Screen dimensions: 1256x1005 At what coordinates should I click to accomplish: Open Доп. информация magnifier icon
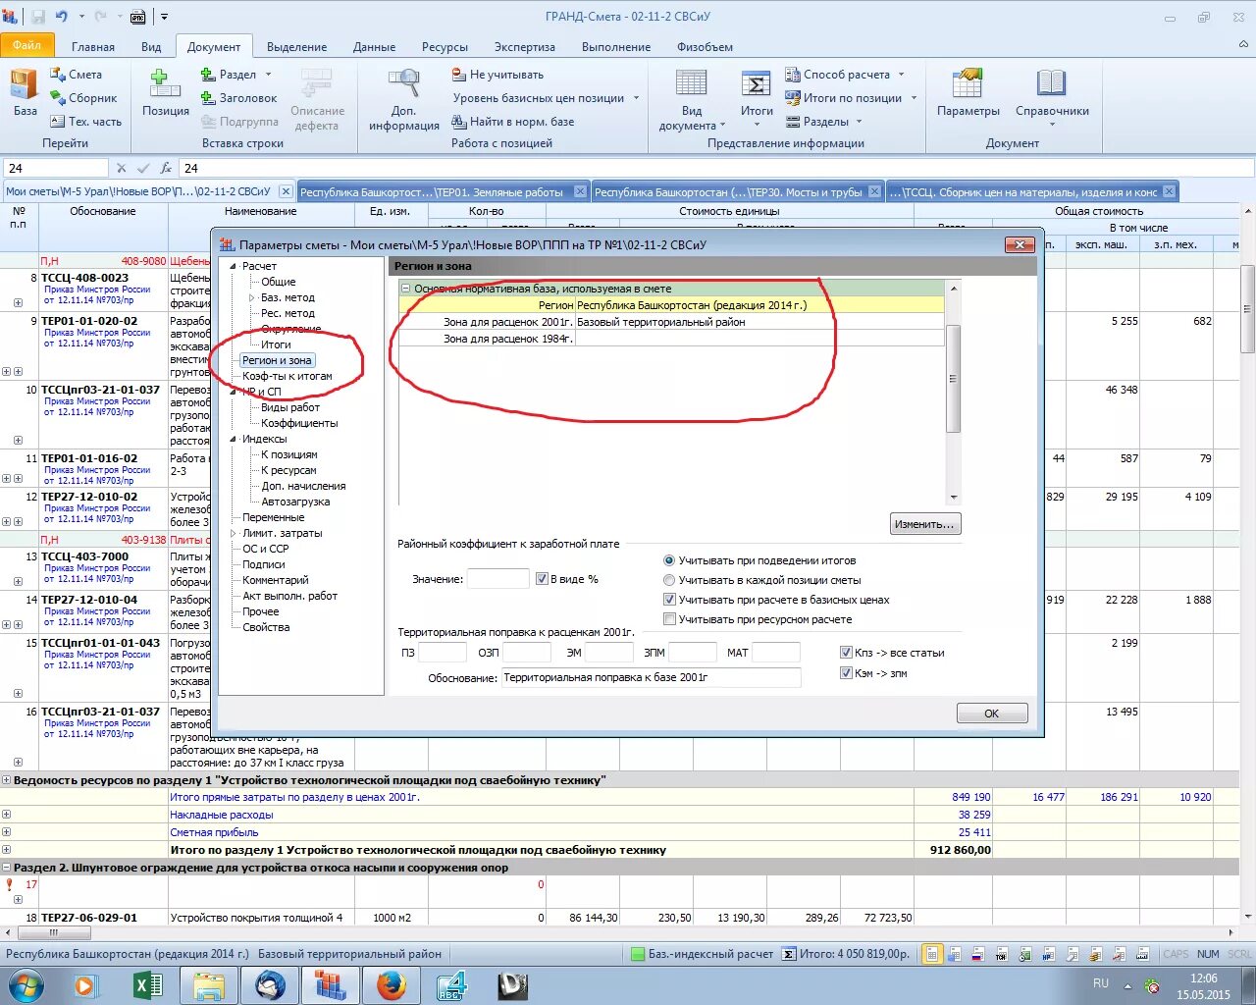403,83
